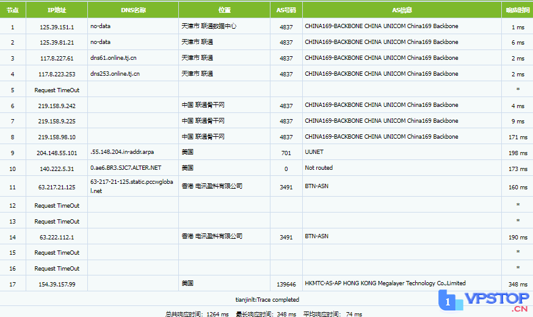Click the AS号码 column header

(x=286, y=10)
